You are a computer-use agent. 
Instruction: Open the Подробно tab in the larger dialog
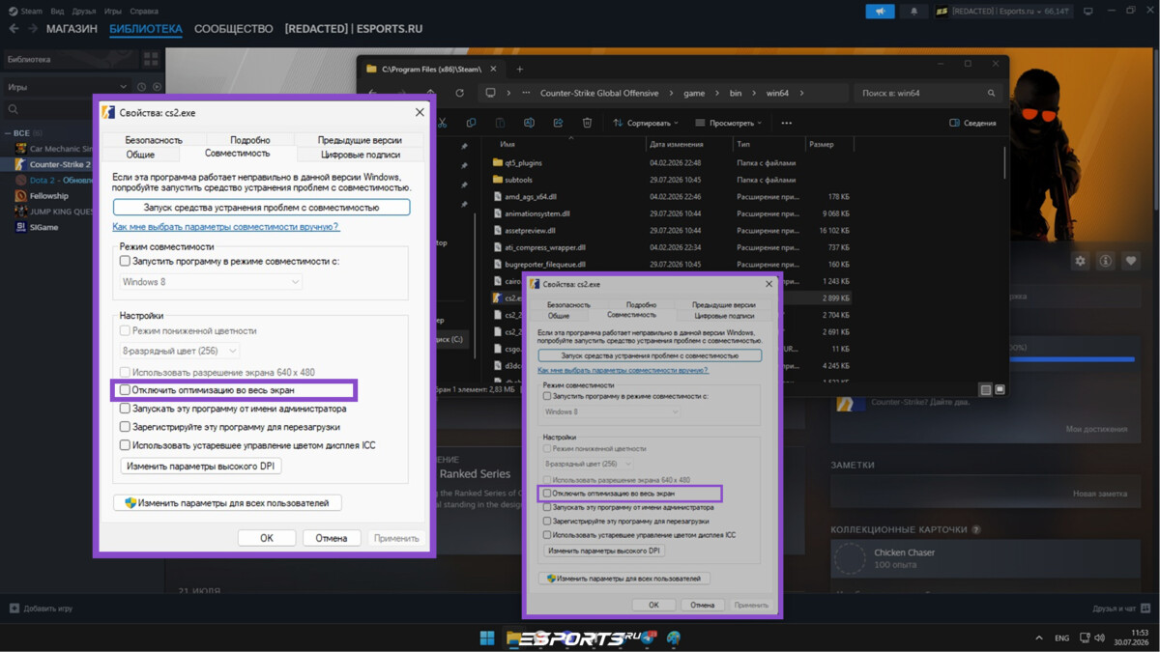click(250, 140)
